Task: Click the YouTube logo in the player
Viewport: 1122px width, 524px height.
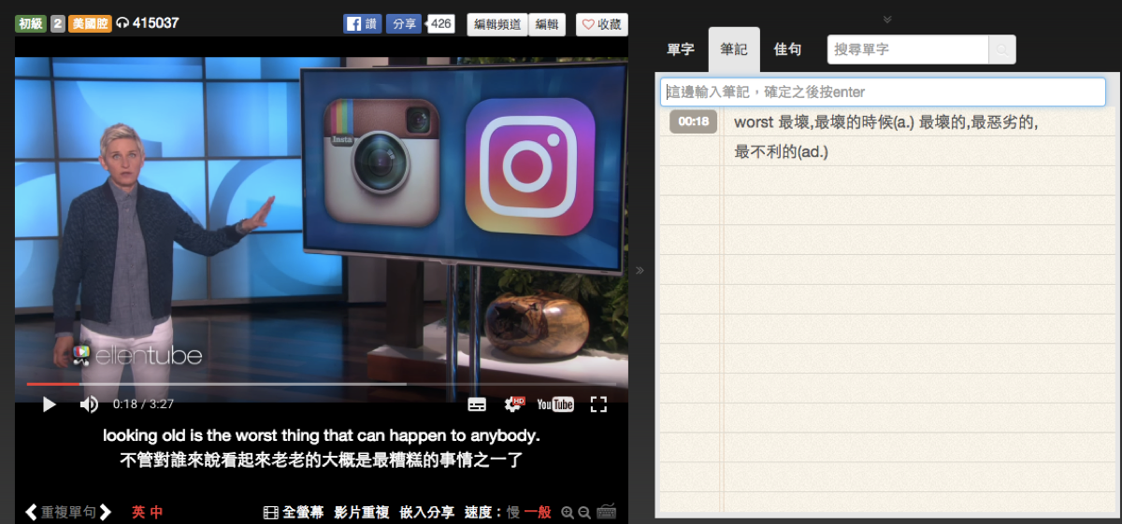Action: coord(555,404)
